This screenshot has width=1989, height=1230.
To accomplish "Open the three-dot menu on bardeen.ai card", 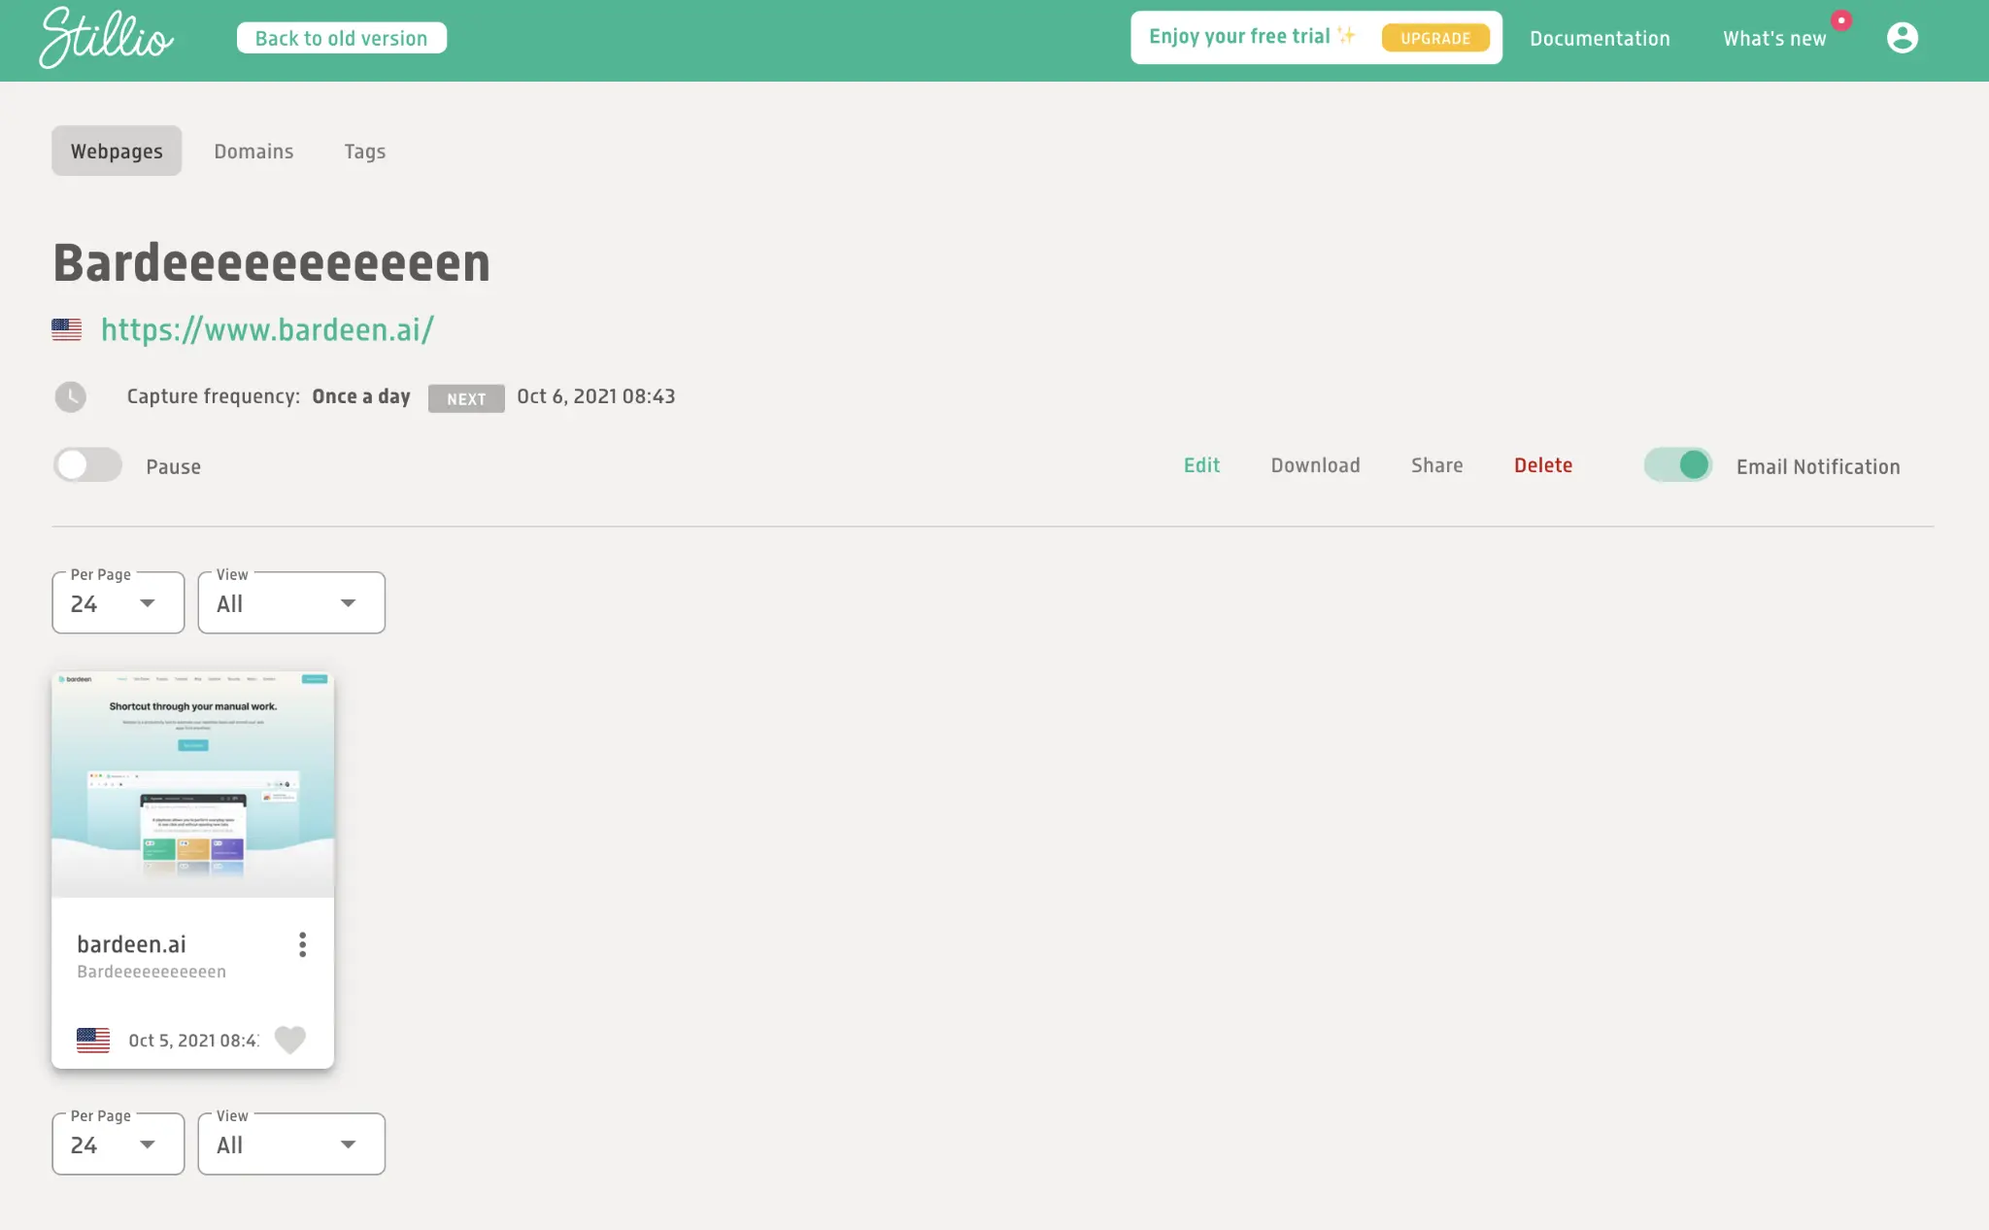I will (302, 944).
